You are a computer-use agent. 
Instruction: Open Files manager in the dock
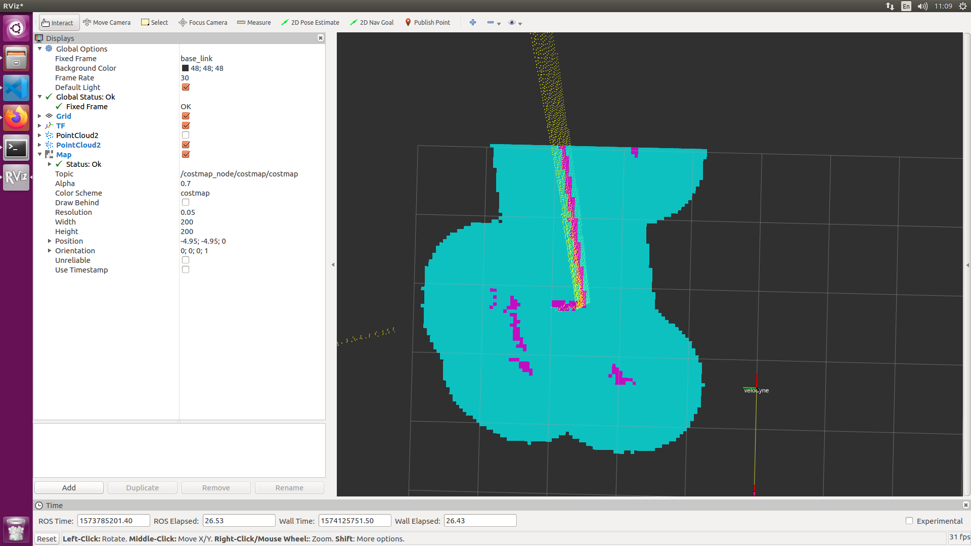coord(16,58)
